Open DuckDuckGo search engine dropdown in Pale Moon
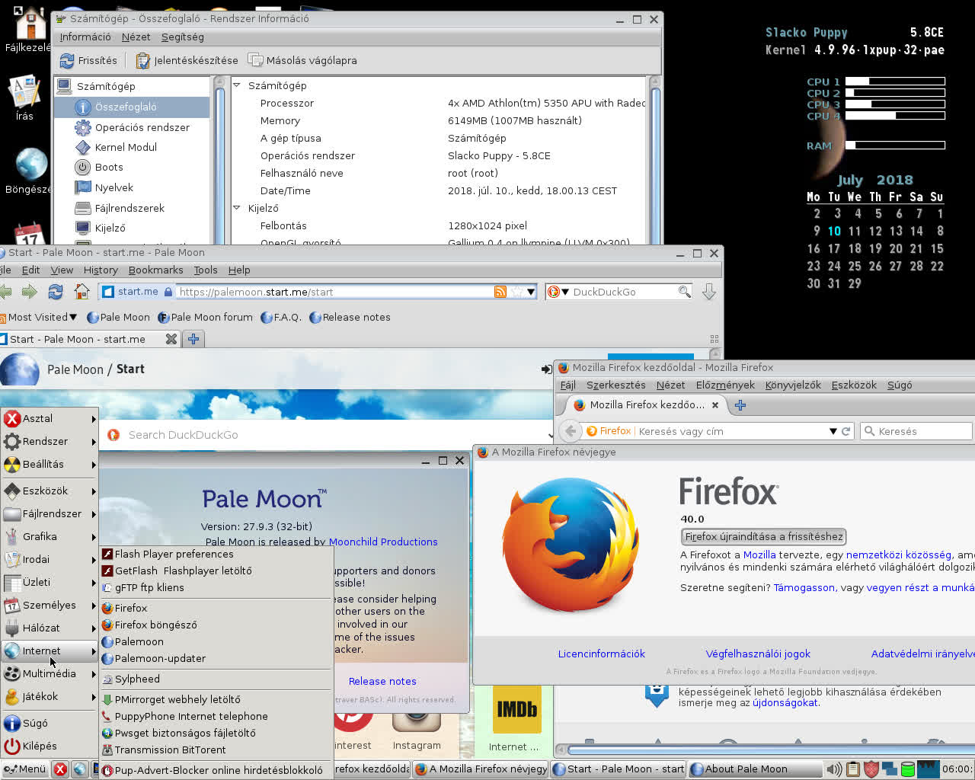 point(559,292)
